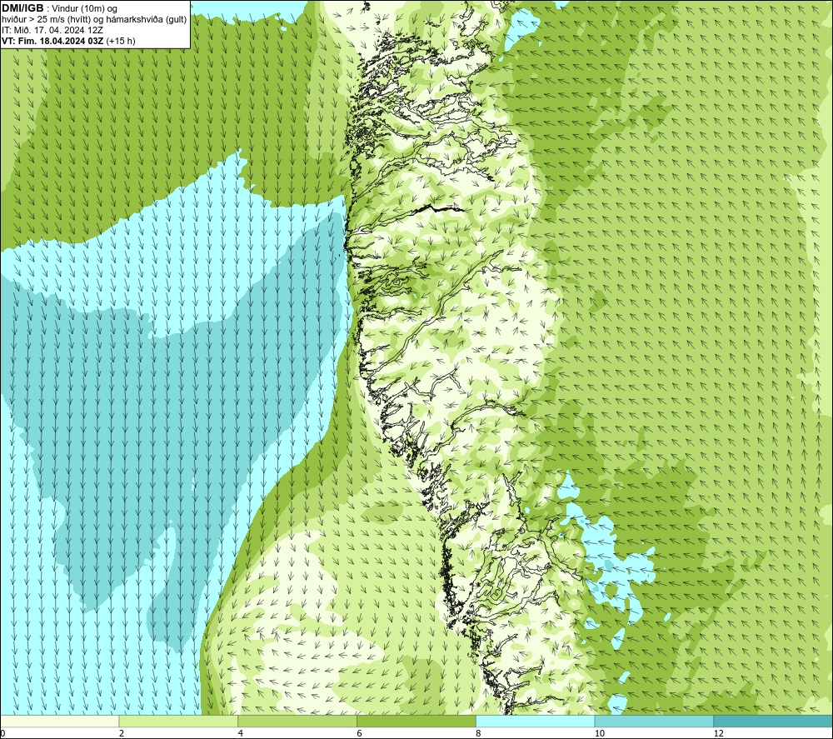Click the 10–12 m/s teal legend swatch
Screen dimensions: 833x739
(x=655, y=721)
